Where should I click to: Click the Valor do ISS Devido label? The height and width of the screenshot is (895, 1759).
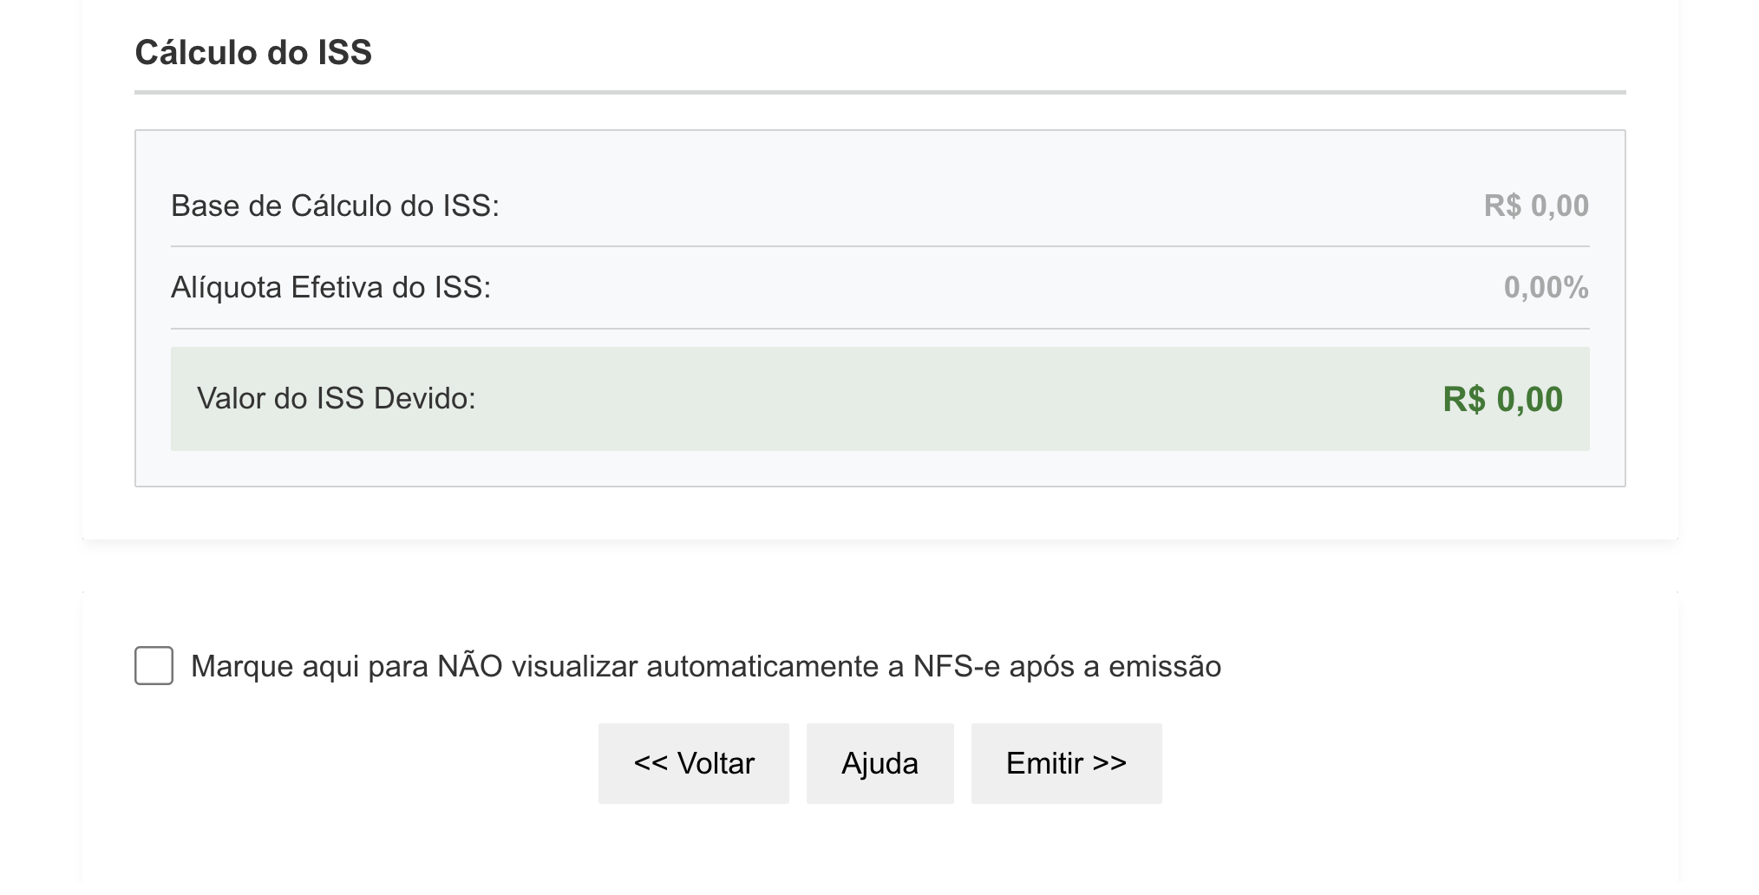point(337,398)
